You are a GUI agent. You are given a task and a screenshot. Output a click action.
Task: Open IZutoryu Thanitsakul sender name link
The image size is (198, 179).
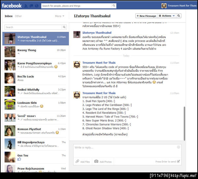coord(97,33)
